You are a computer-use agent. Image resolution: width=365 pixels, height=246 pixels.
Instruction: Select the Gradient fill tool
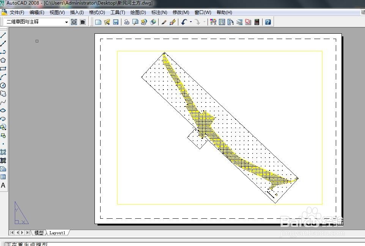(x=3, y=161)
